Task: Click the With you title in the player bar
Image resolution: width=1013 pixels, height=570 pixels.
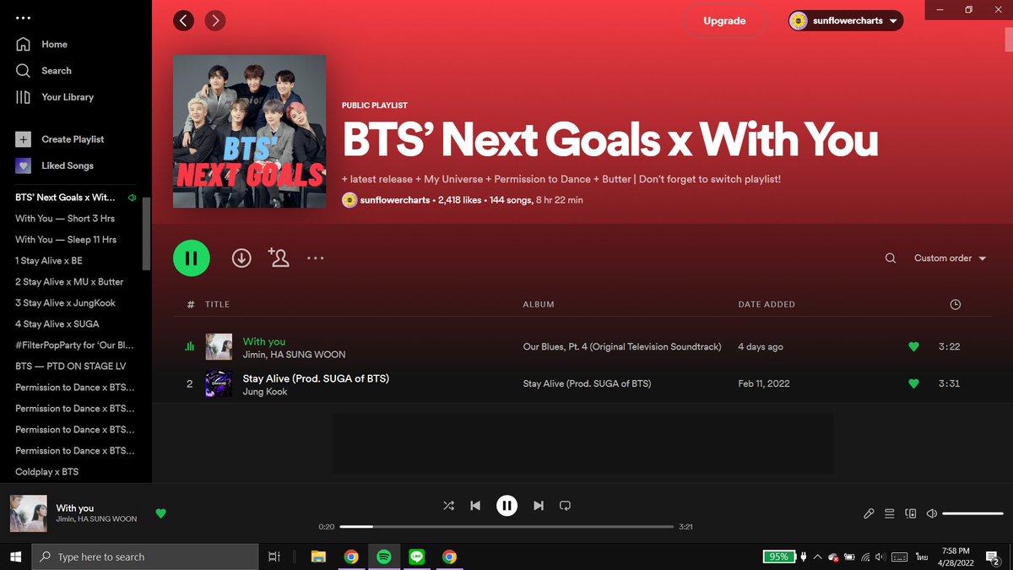Action: coord(75,508)
